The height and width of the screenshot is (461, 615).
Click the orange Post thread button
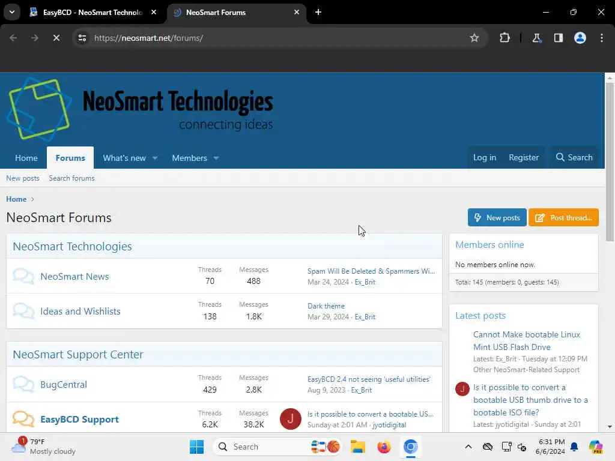563,217
